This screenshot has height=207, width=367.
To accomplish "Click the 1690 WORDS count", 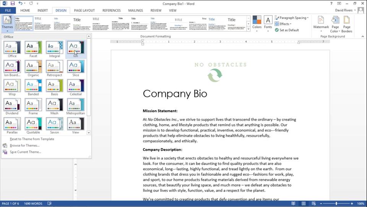I will 33,204.
